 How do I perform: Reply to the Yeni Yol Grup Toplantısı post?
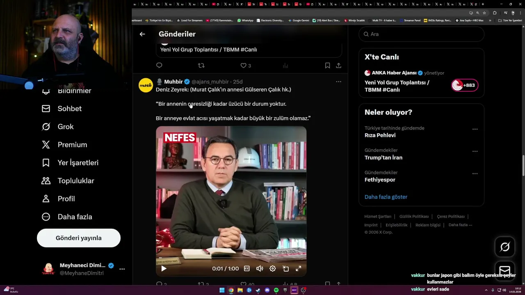point(159,66)
